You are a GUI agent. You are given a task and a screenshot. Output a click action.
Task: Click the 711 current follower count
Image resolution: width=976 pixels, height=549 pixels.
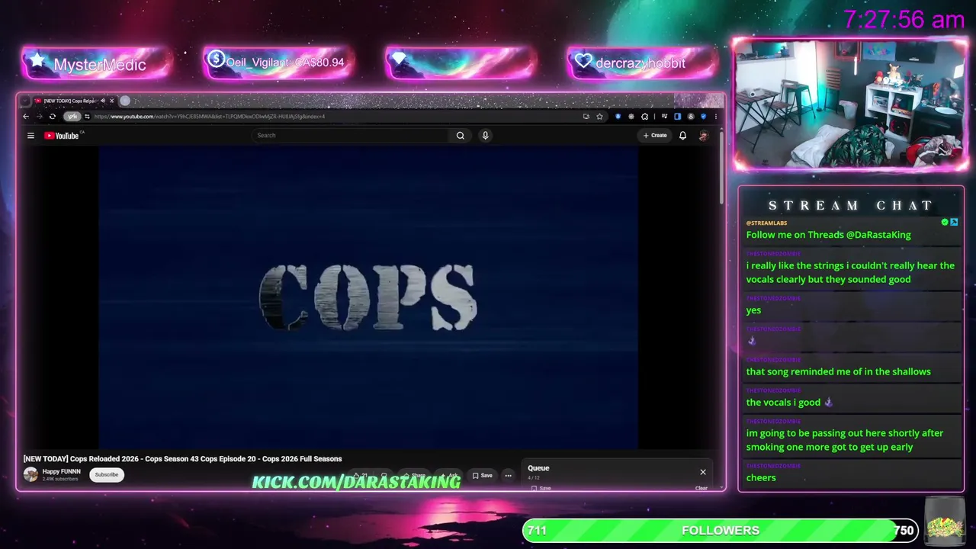pyautogui.click(x=537, y=531)
